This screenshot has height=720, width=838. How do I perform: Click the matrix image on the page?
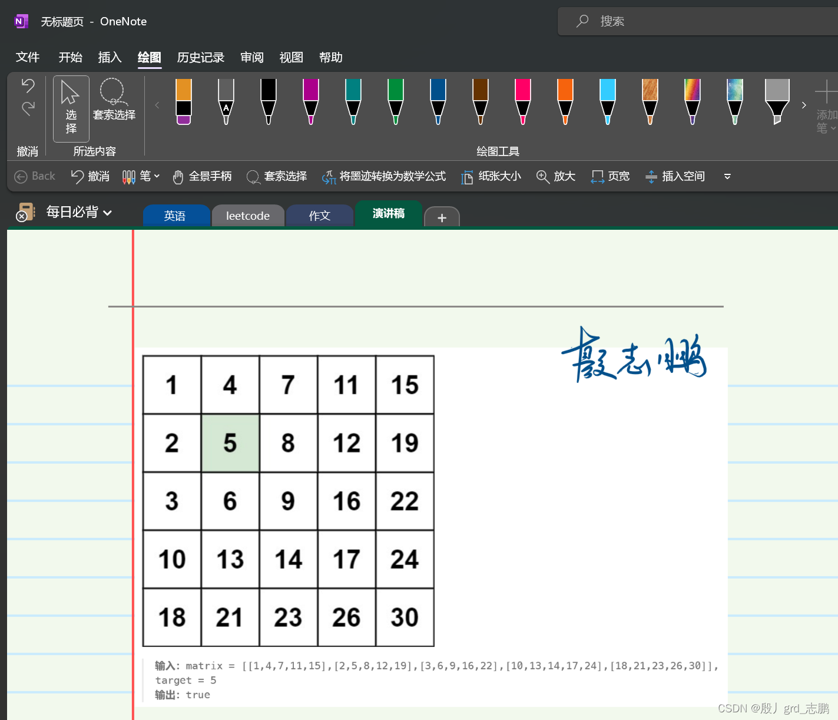[x=289, y=501]
